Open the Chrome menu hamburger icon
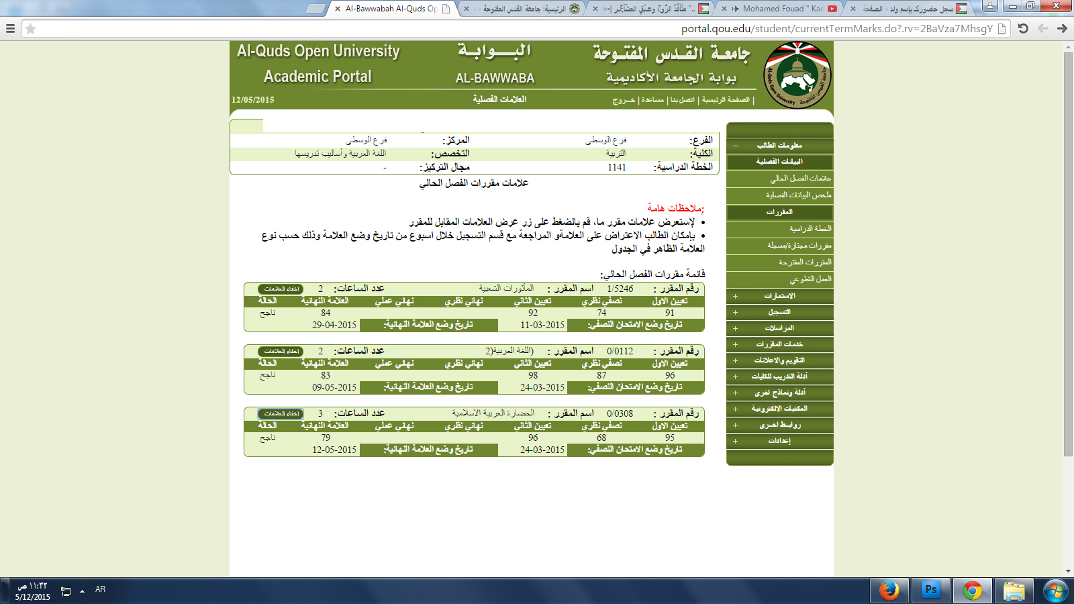This screenshot has height=604, width=1074. [10, 29]
